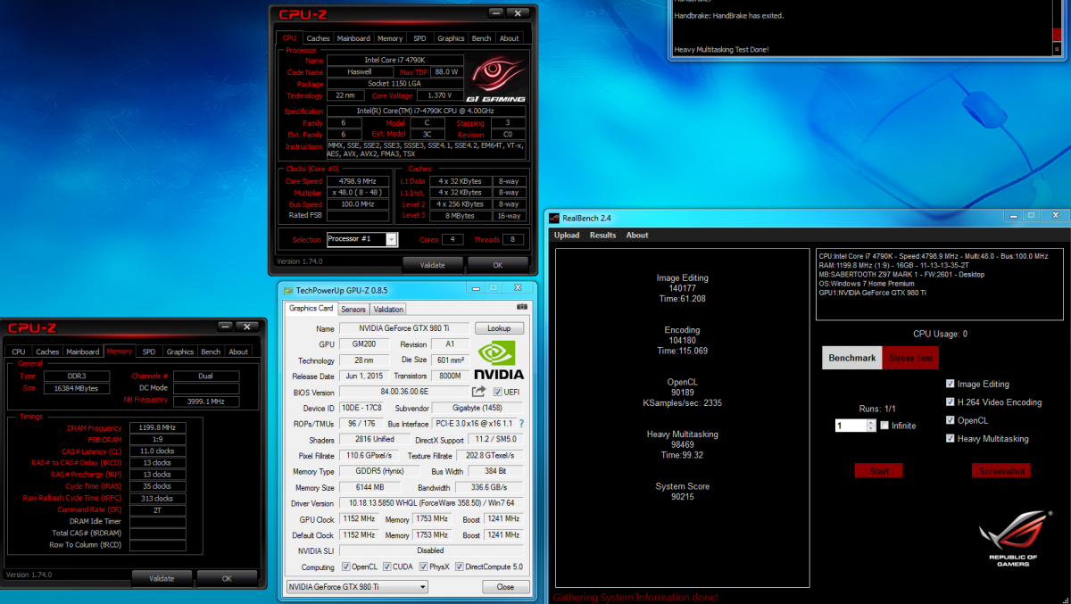Open the Memory tab in the upper CPU-Z window
The height and width of the screenshot is (604, 1071).
click(x=390, y=38)
